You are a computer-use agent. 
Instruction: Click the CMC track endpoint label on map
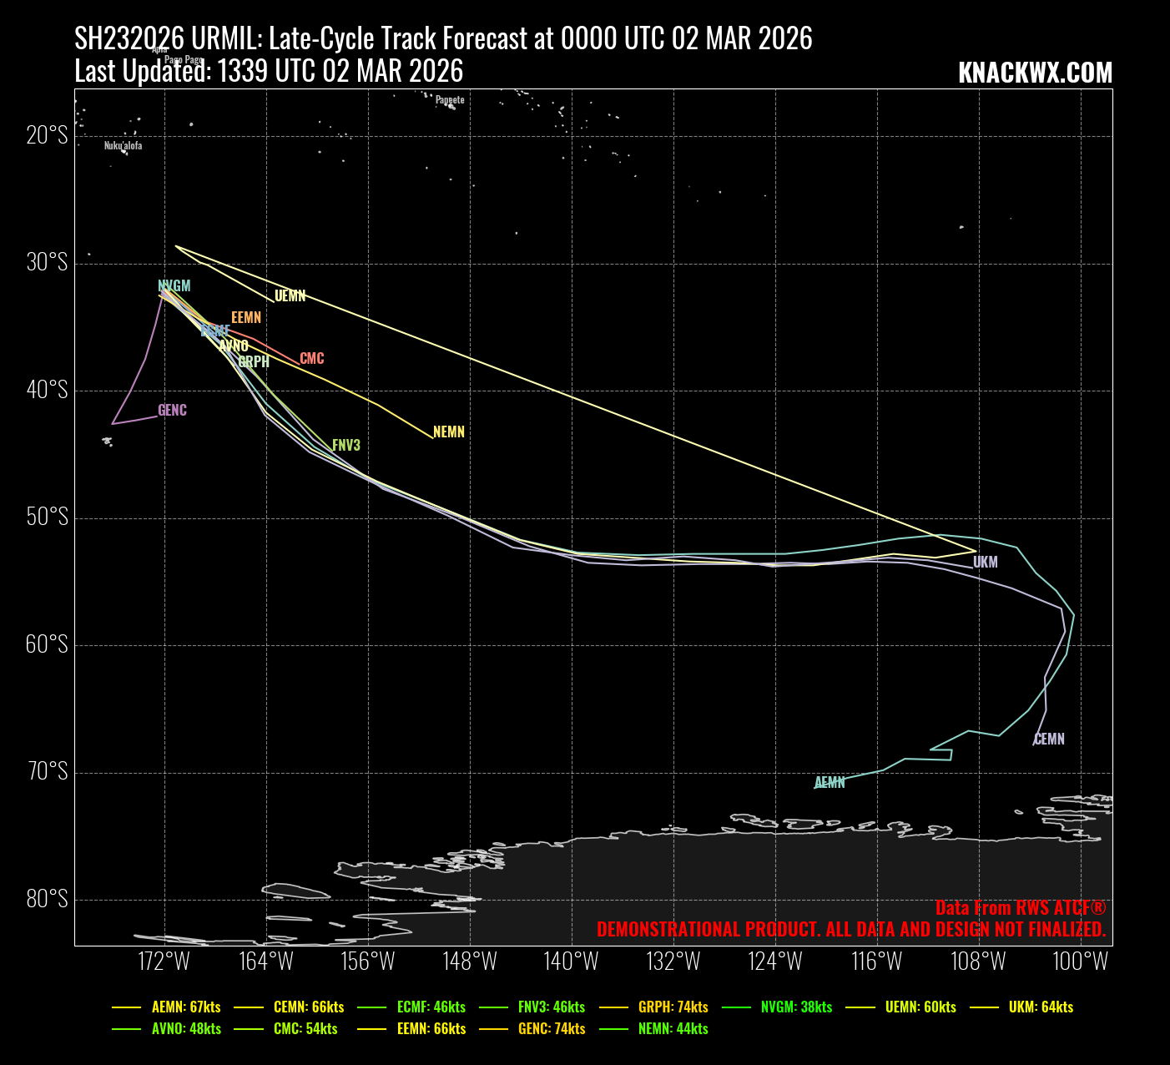tap(311, 359)
